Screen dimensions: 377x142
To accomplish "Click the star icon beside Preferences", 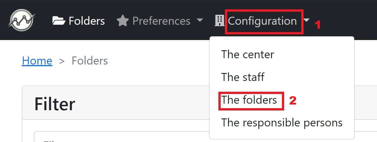I will coord(123,21).
